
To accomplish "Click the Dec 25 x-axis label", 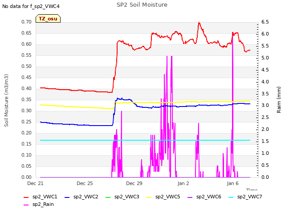I will click(85, 183).
